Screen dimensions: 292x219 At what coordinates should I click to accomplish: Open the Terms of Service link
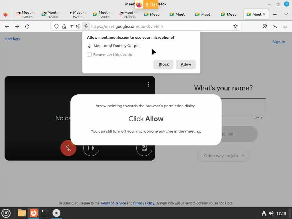click(113, 203)
